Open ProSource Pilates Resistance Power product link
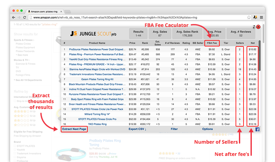Screen dimensions: 275x162 (x=97, y=49)
